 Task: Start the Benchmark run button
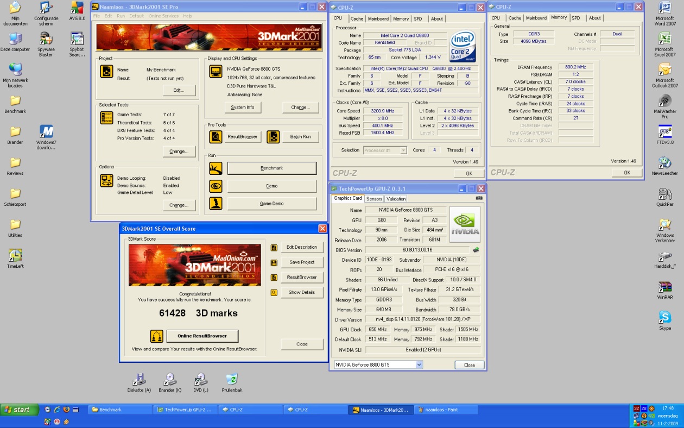[272, 168]
